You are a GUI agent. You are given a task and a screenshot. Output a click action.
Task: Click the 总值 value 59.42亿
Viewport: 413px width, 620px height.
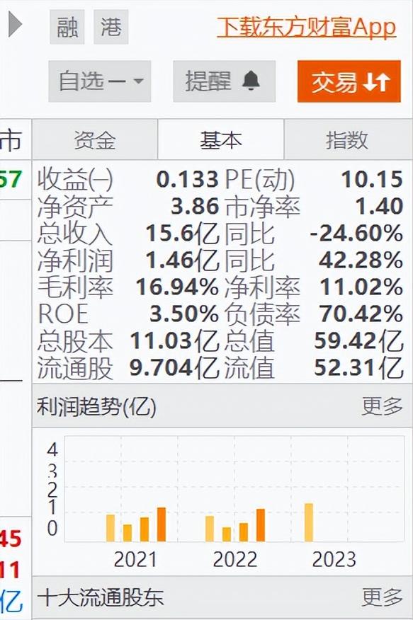(x=358, y=341)
